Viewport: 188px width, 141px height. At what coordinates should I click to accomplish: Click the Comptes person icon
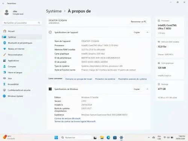(x=5, y=67)
